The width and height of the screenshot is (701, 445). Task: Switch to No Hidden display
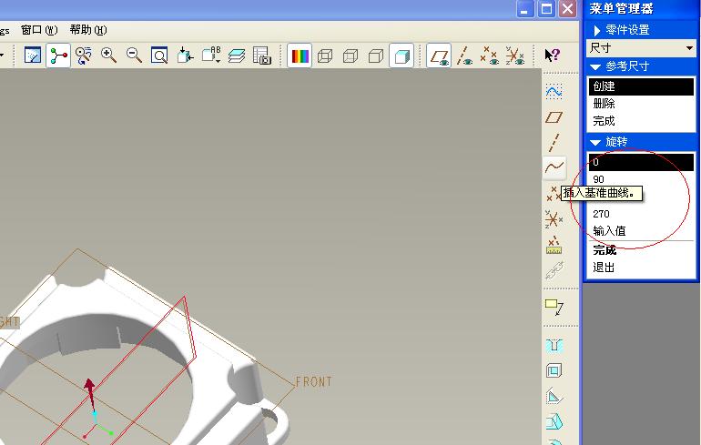(376, 56)
